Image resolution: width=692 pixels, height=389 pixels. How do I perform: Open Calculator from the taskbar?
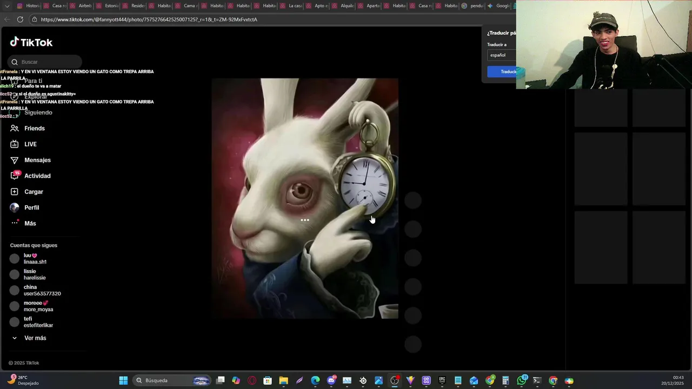click(505, 380)
